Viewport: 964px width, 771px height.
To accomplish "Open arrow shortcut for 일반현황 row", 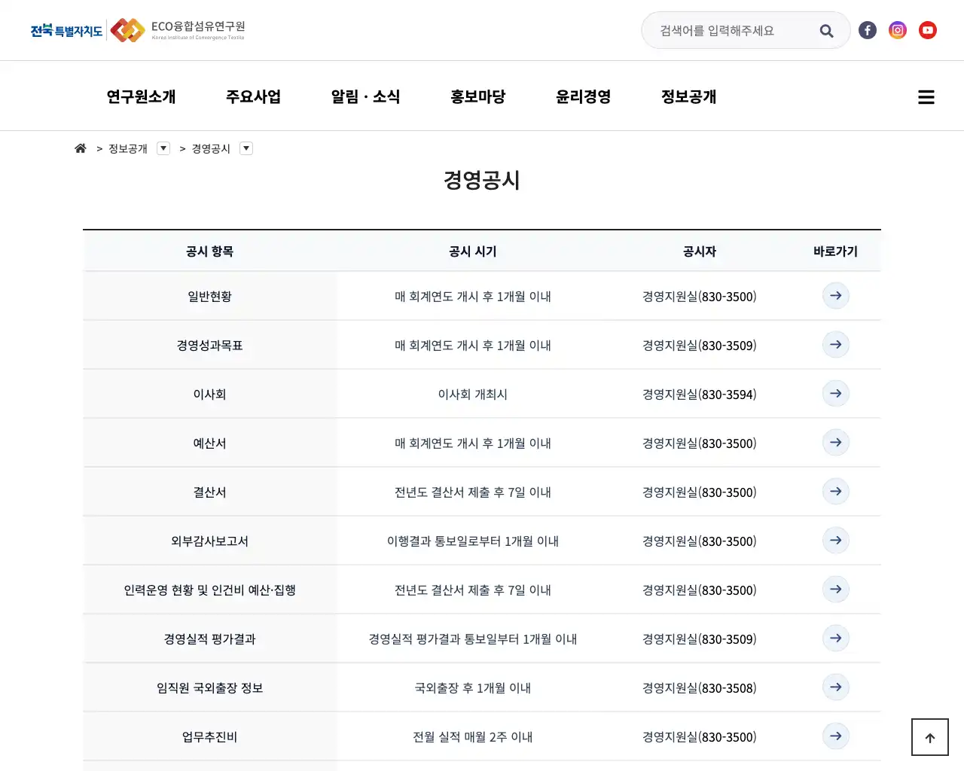I will (836, 296).
